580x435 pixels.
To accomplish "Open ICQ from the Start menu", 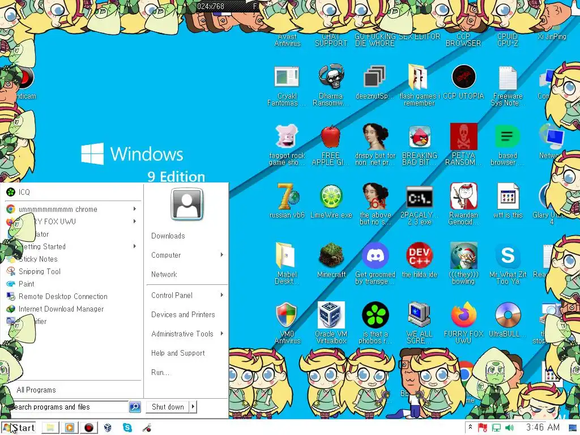I will [72, 192].
